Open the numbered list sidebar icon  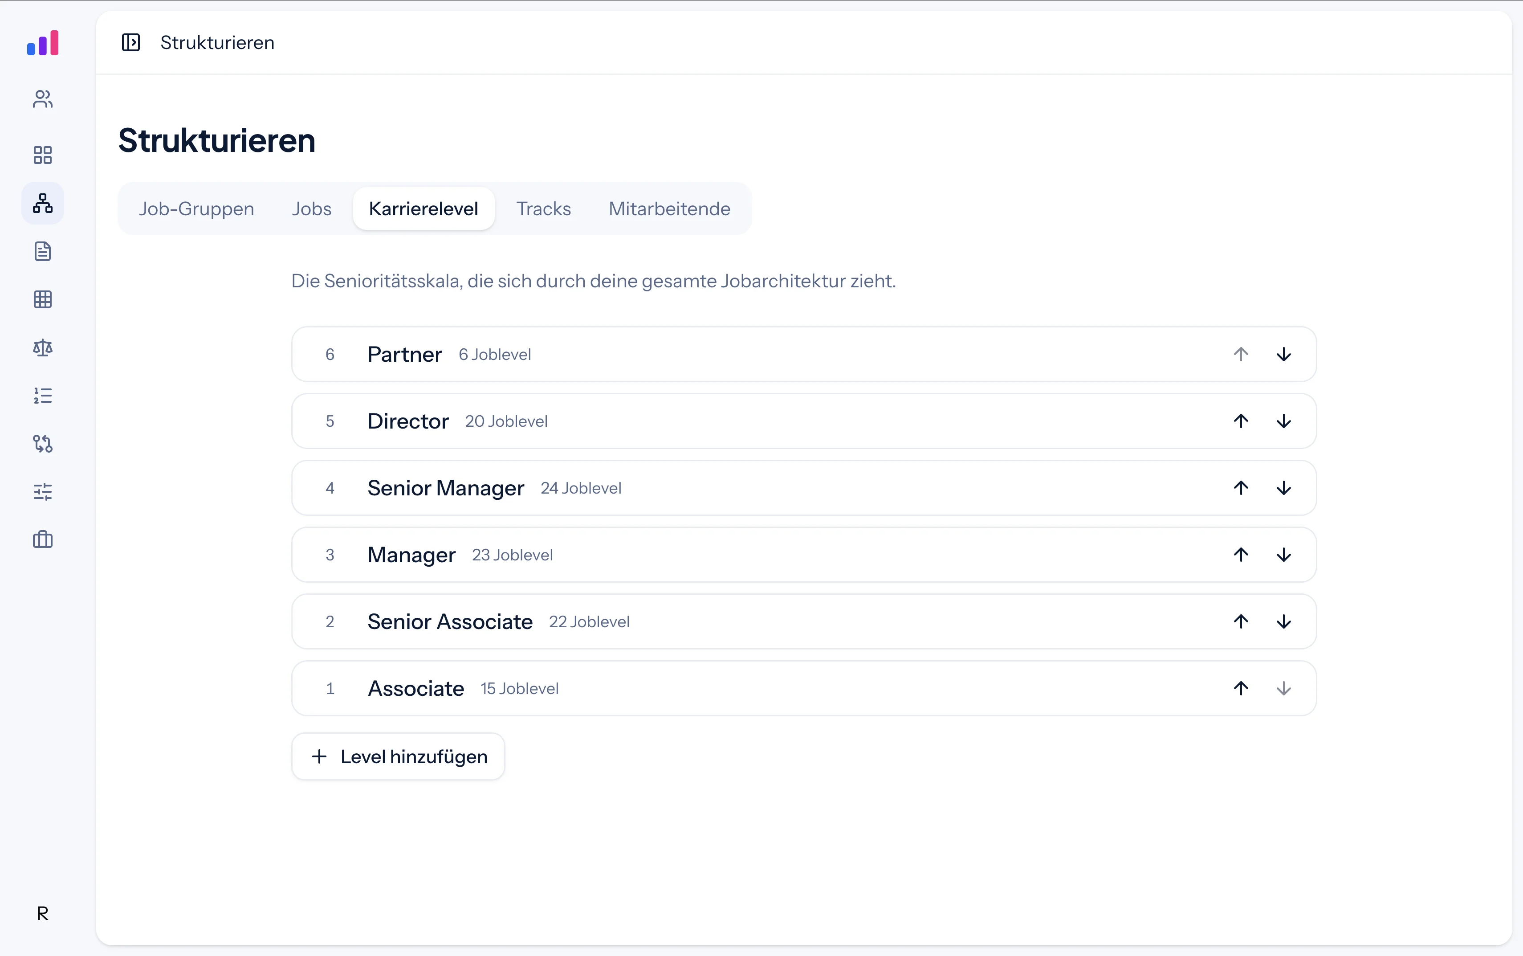coord(42,395)
